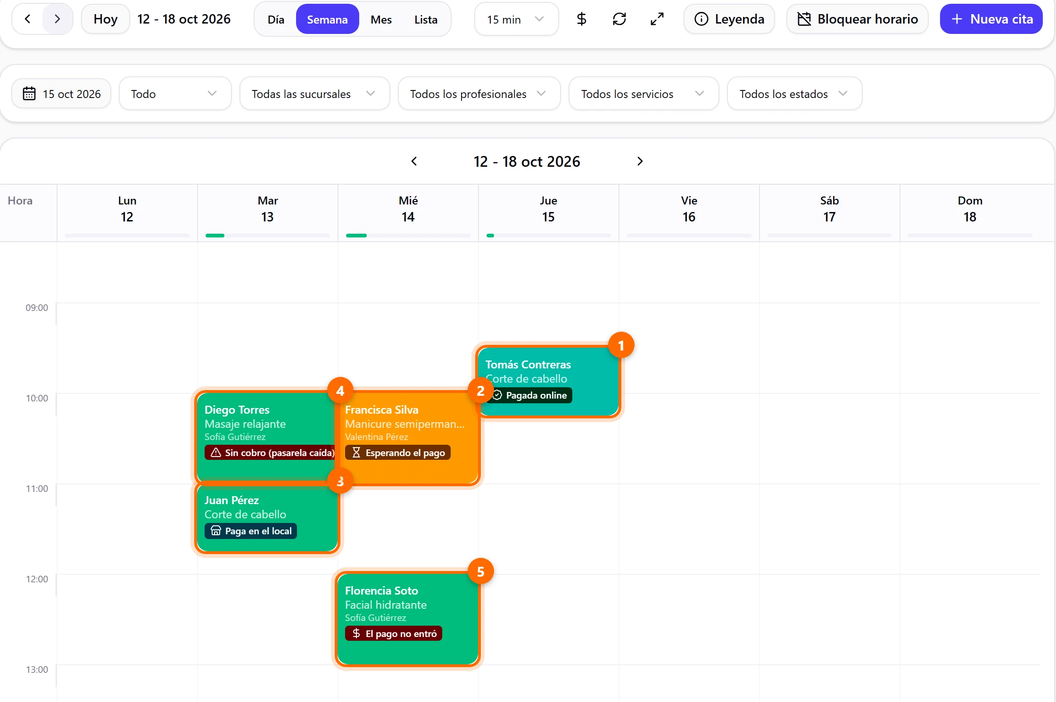
Task: Switch to Lista view
Action: click(426, 19)
